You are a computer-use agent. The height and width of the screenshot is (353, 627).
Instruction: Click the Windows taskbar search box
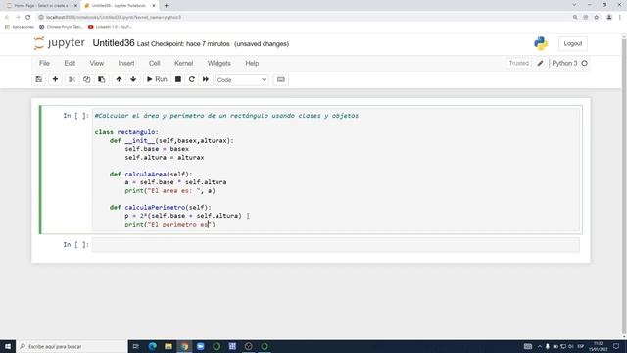point(72,346)
